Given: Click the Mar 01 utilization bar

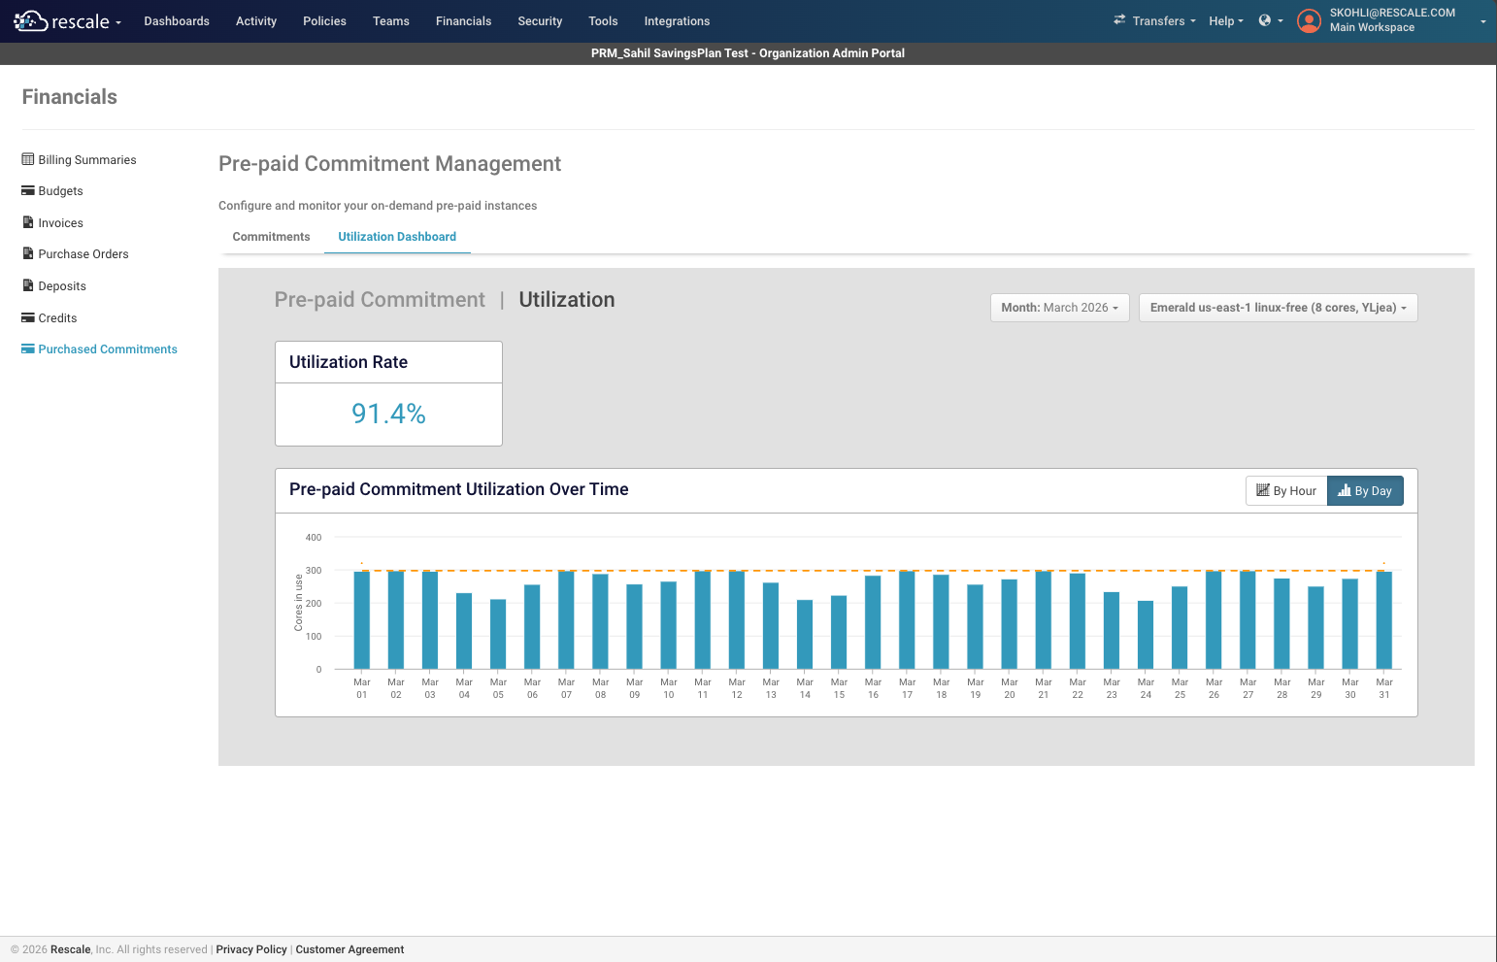Looking at the screenshot, I should pyautogui.click(x=362, y=620).
